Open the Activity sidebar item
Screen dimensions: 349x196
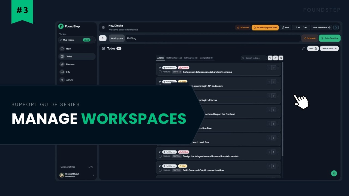coord(77,80)
